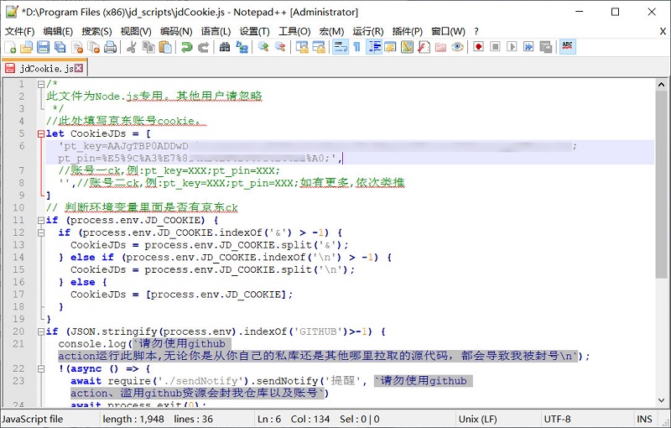Start macro recording with the red record icon

click(478, 47)
